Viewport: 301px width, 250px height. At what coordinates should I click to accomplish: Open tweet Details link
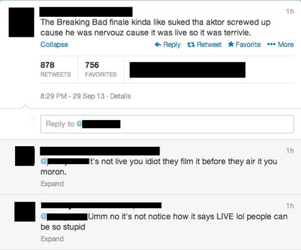click(120, 96)
